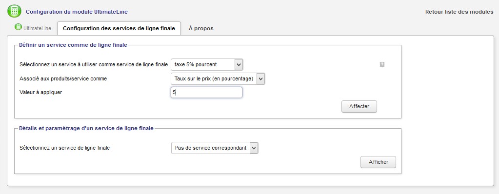Click the Afficher button
499x194 pixels.
tap(379, 162)
